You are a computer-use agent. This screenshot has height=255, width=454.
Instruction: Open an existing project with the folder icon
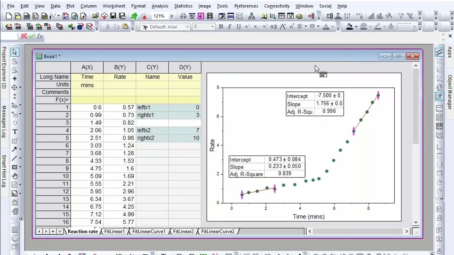(95, 16)
